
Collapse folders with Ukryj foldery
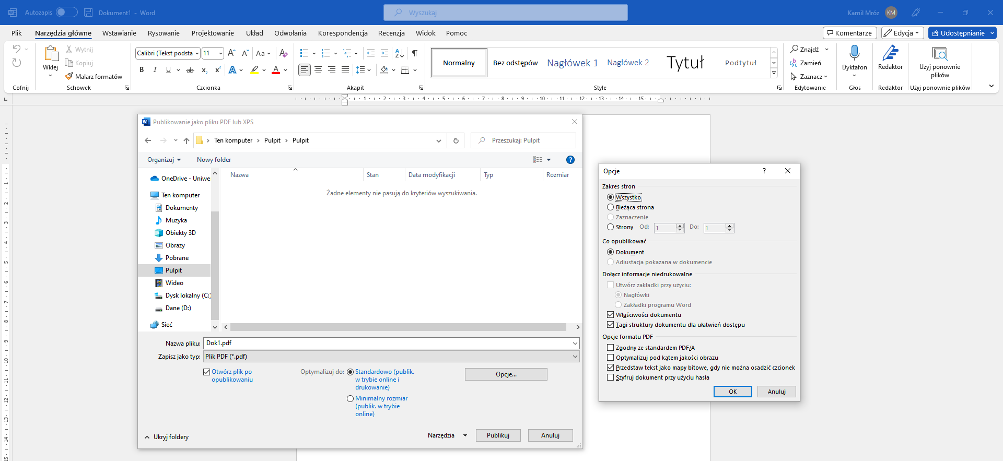point(167,437)
